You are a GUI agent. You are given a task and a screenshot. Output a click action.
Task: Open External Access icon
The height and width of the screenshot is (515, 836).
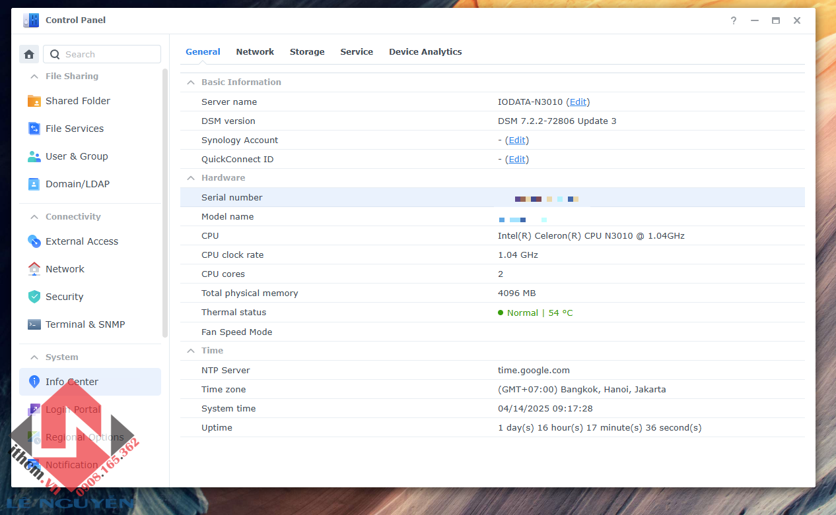point(34,241)
